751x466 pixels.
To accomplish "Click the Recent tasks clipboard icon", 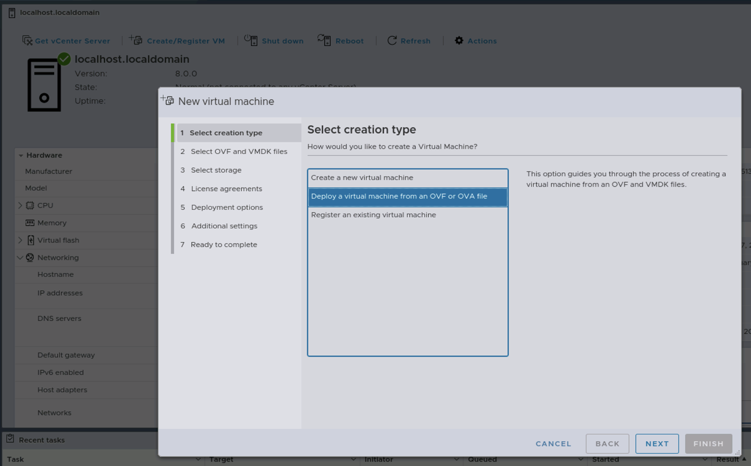I will pyautogui.click(x=10, y=439).
